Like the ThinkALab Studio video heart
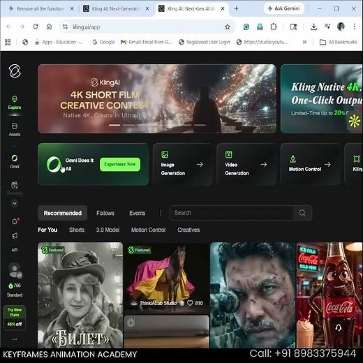Viewport: 363px width, 363px height. 190,303
